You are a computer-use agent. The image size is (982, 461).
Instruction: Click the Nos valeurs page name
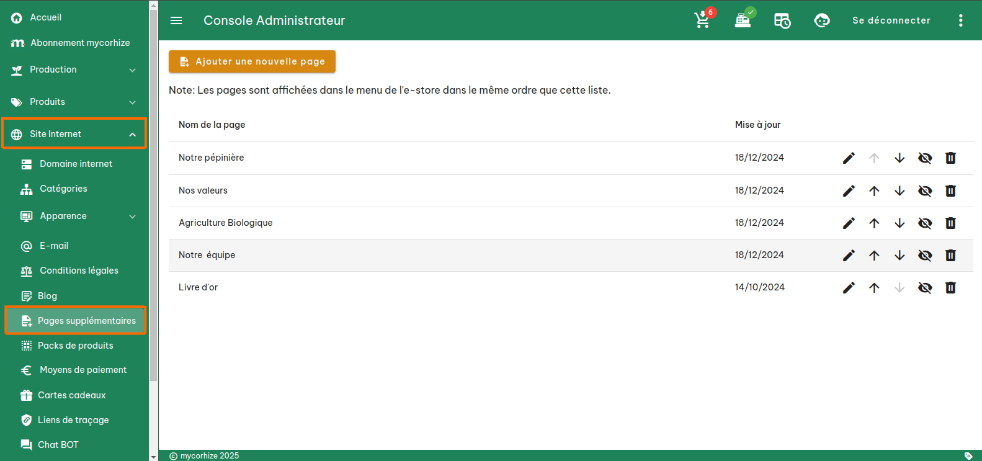click(x=203, y=190)
